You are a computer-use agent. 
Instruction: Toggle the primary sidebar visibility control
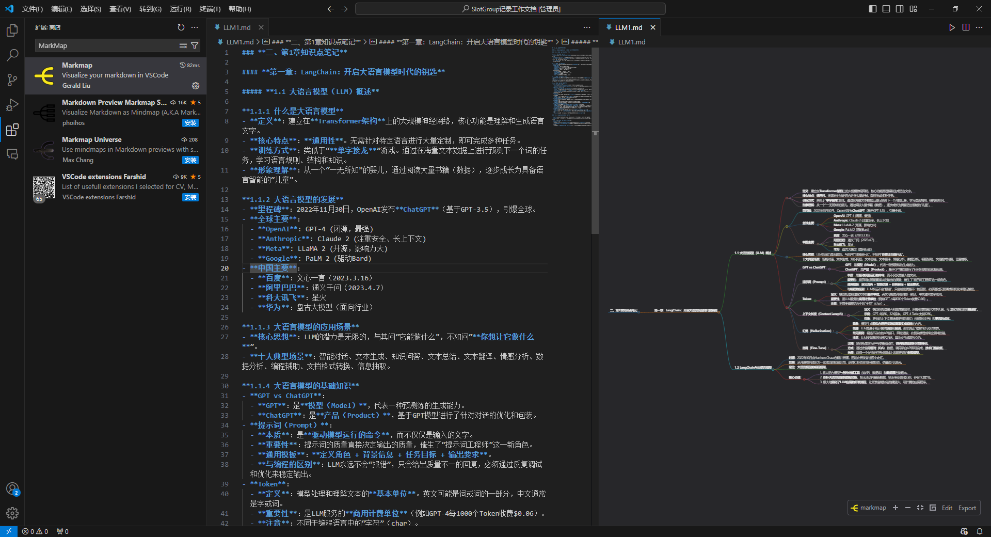[872, 9]
